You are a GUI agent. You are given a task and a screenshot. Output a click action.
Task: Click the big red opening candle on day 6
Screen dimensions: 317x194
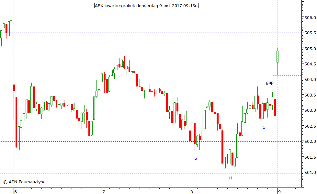pos(17,122)
